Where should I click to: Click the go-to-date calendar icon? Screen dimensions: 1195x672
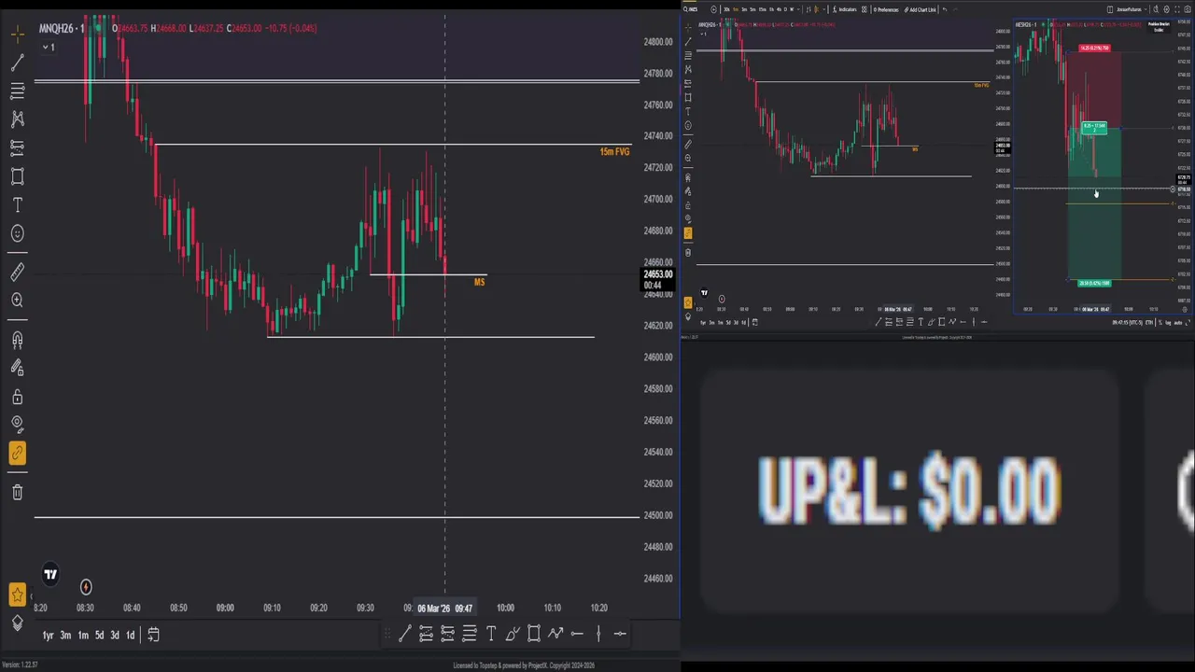(153, 635)
